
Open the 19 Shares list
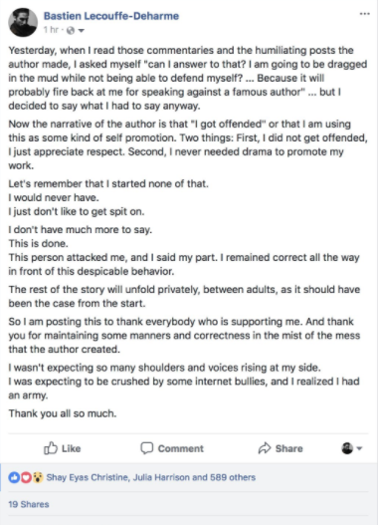coord(29,504)
